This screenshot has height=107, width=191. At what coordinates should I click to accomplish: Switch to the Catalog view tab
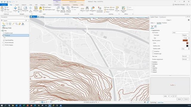[41, 17]
